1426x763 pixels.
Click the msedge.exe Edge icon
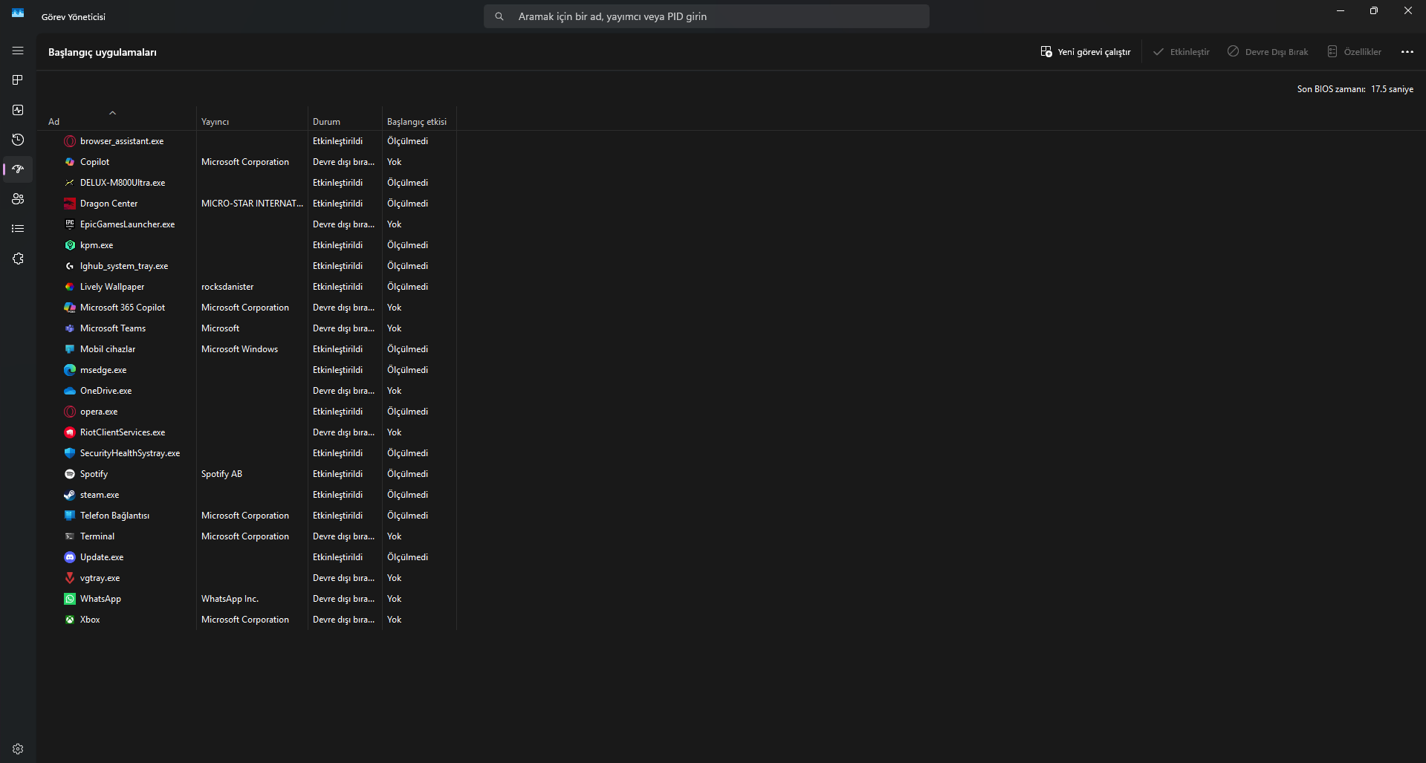[70, 370]
